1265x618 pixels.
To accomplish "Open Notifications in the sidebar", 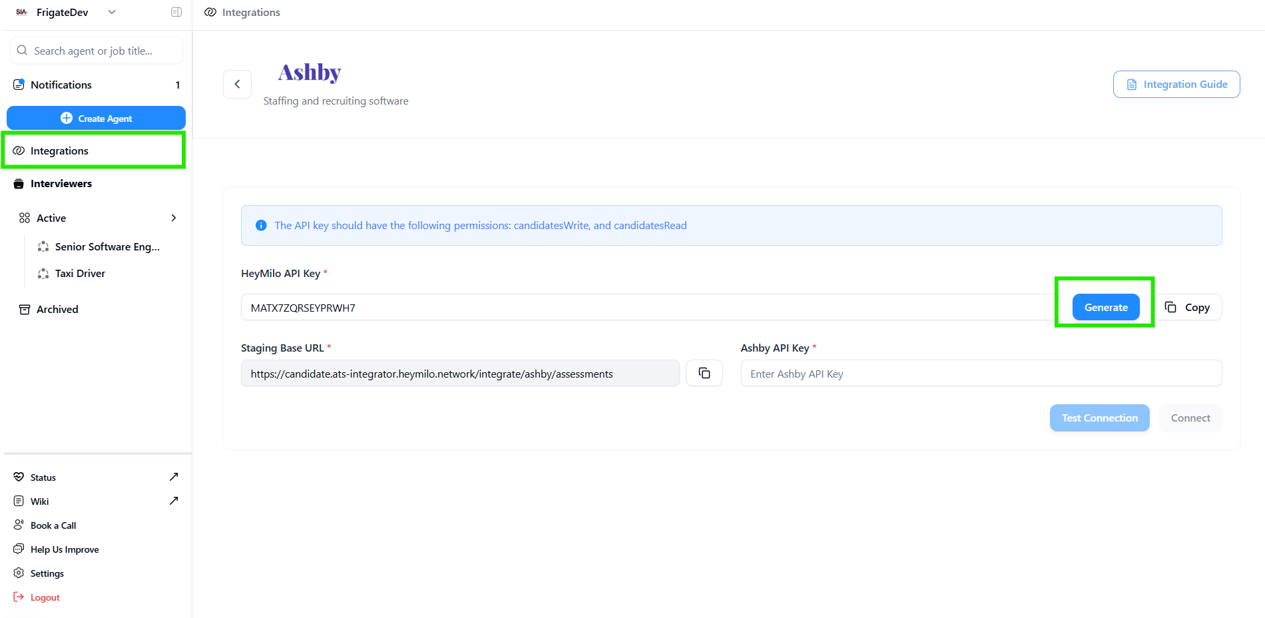I will tap(97, 85).
